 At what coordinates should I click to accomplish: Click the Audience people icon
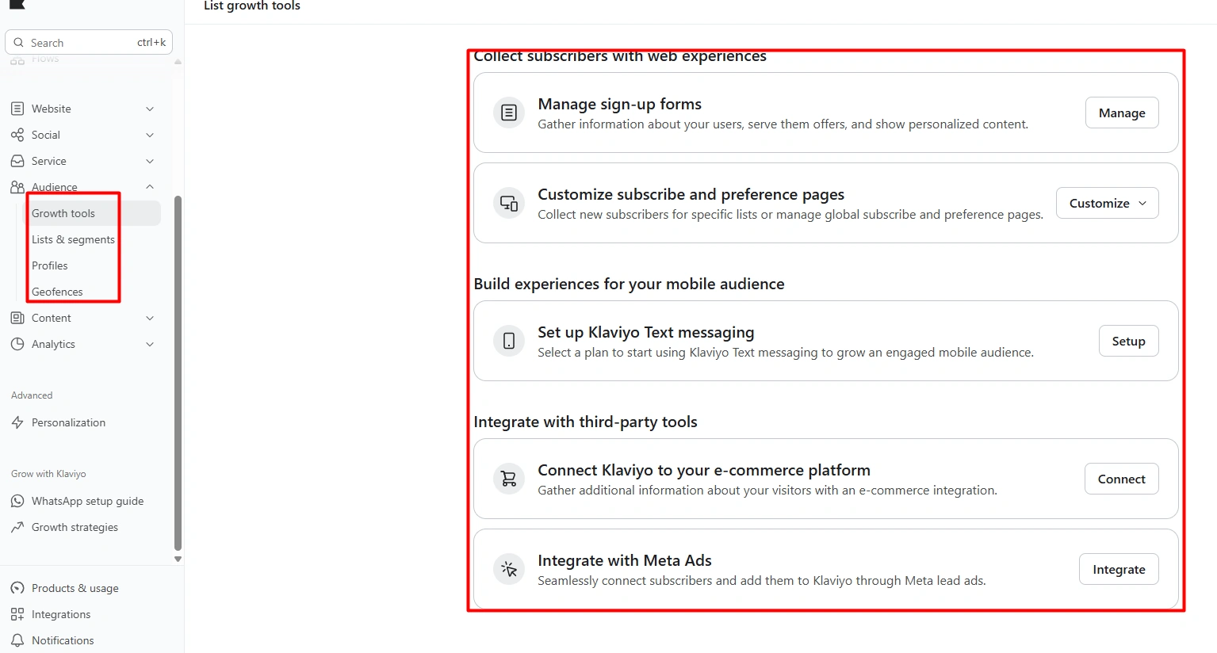[17, 187]
